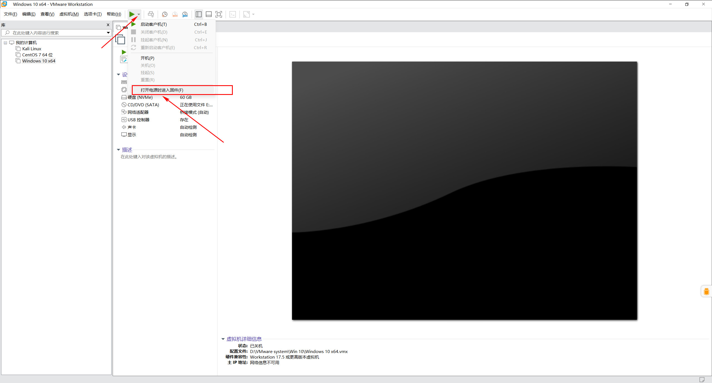Click the library search input field
The height and width of the screenshot is (383, 712).
click(56, 33)
